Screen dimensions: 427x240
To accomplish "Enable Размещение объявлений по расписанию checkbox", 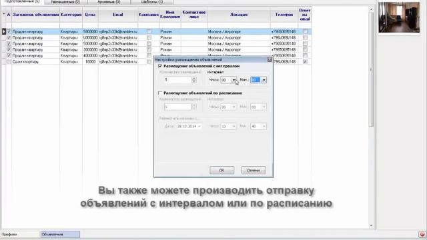I will [160, 93].
